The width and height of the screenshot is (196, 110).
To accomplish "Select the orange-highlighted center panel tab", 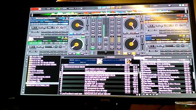I will [112, 7].
